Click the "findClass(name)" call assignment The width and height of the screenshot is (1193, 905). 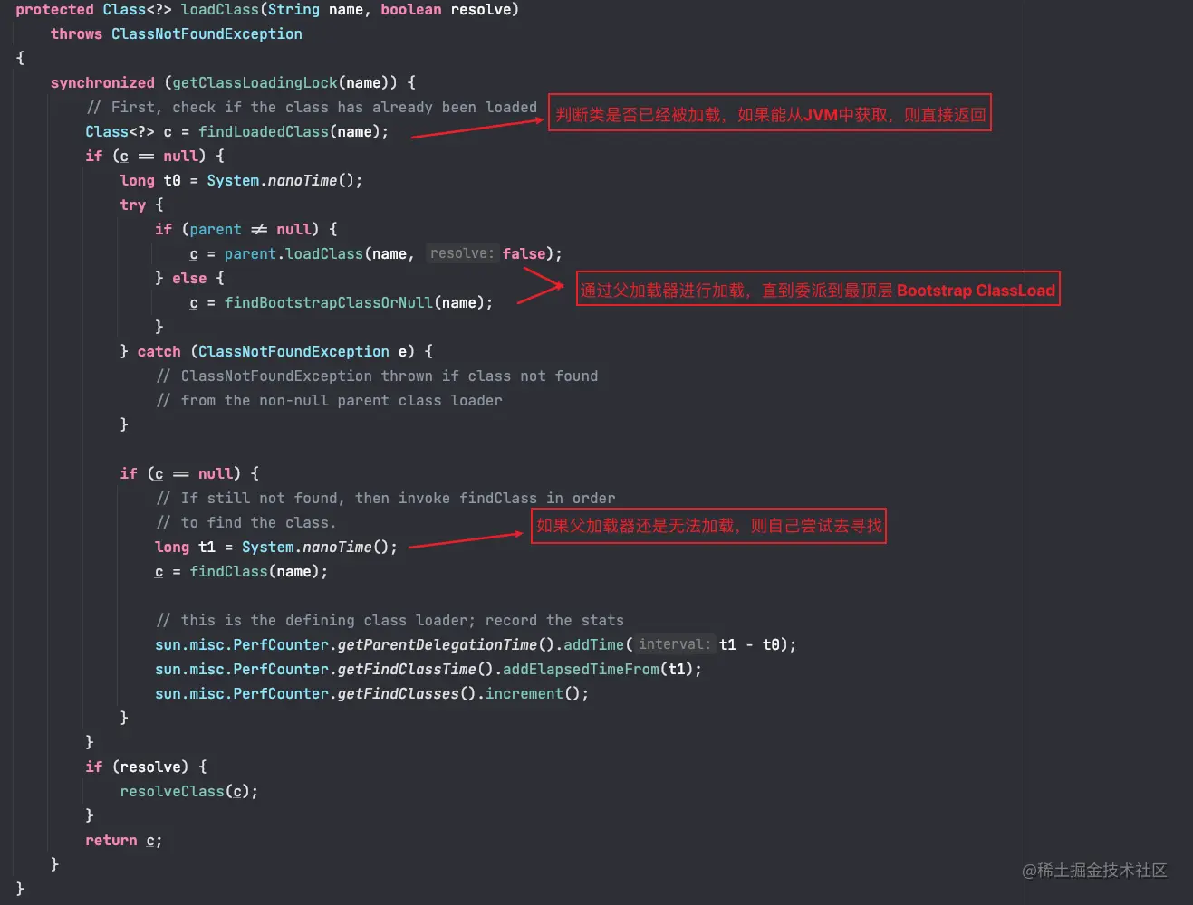pos(241,572)
